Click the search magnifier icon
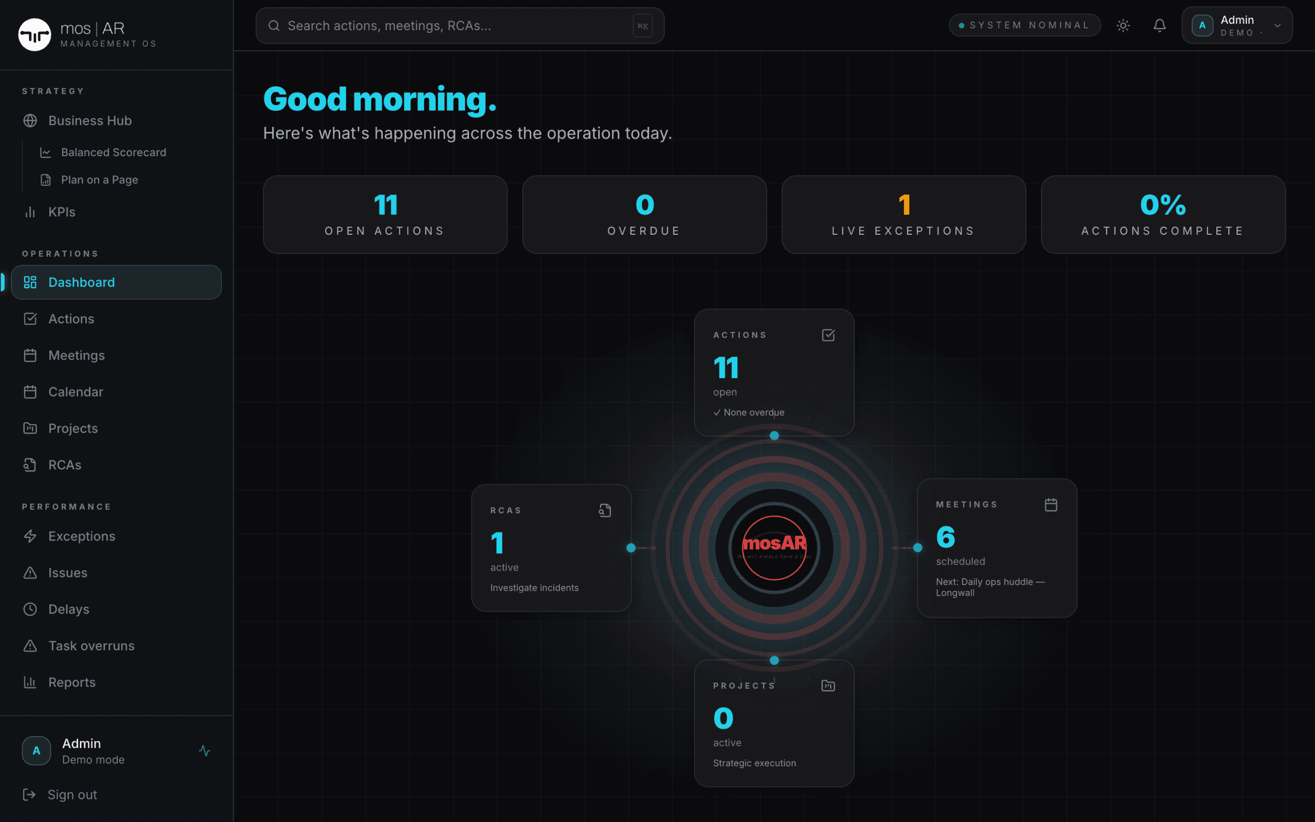The height and width of the screenshot is (822, 1315). coord(274,26)
